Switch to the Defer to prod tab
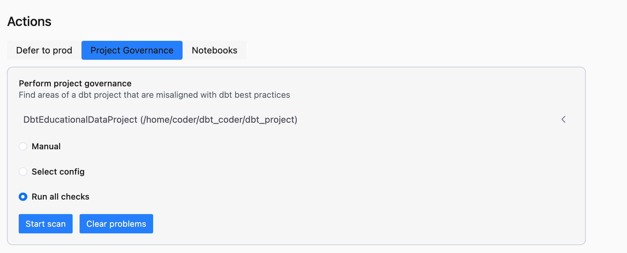This screenshot has height=253, width=627. (x=44, y=50)
